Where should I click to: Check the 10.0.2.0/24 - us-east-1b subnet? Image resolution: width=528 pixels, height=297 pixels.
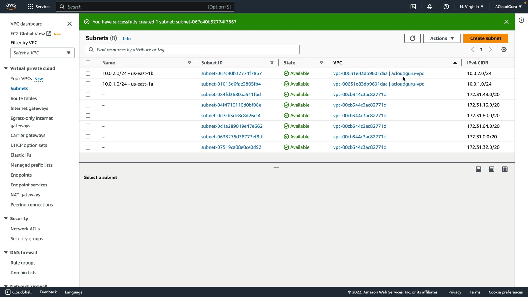(x=88, y=73)
